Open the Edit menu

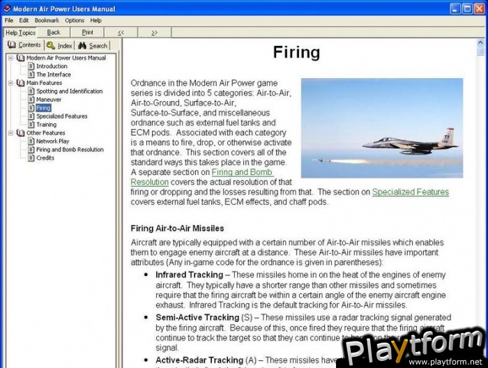click(x=24, y=20)
